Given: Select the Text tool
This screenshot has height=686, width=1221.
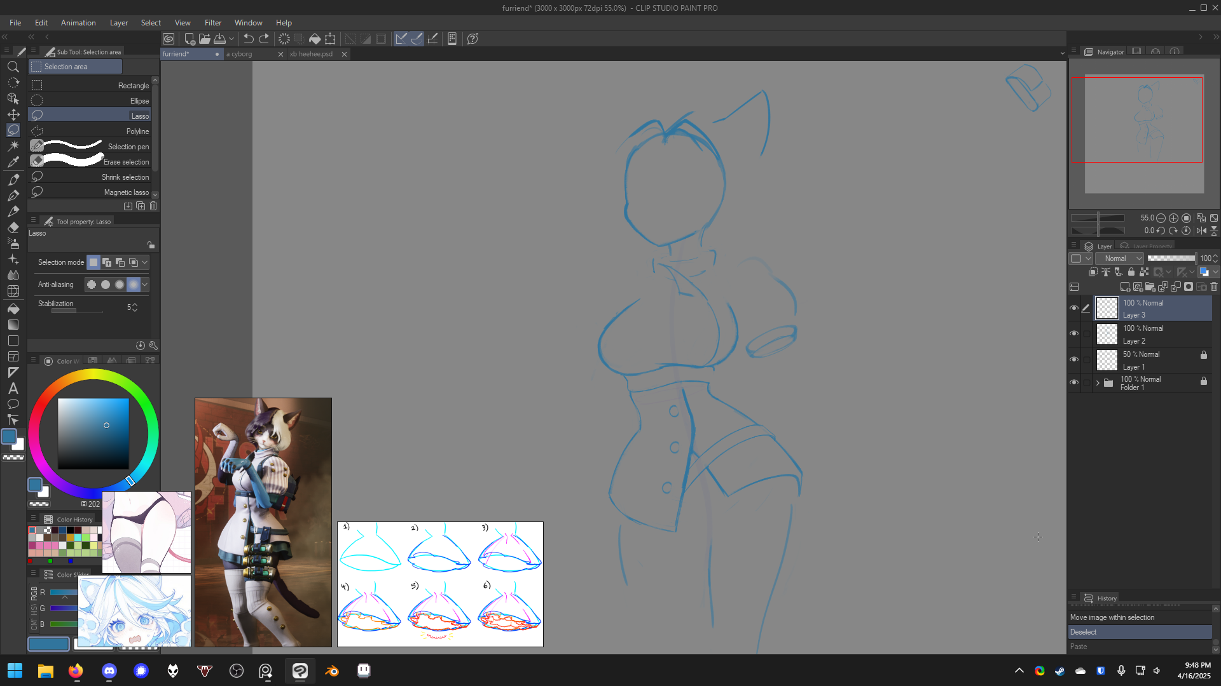Looking at the screenshot, I should (13, 388).
